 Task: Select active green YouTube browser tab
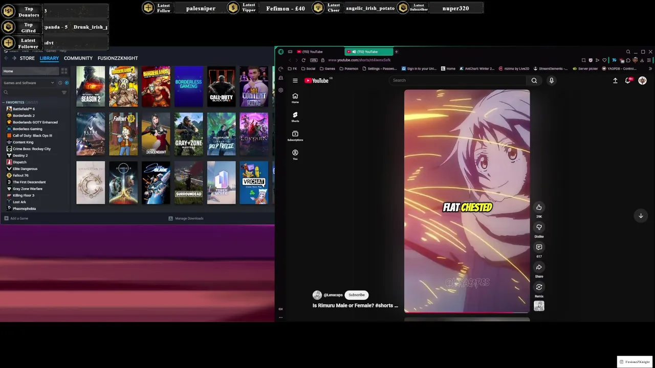[369, 52]
